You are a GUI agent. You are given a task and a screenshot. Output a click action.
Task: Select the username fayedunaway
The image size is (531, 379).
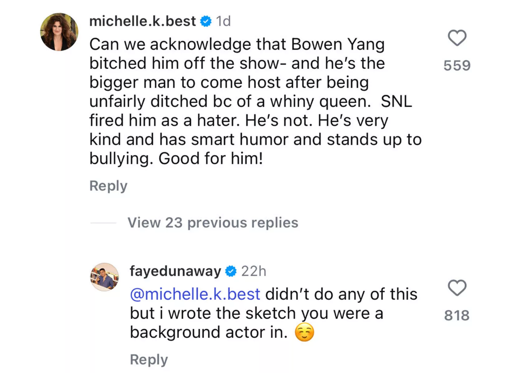click(175, 271)
